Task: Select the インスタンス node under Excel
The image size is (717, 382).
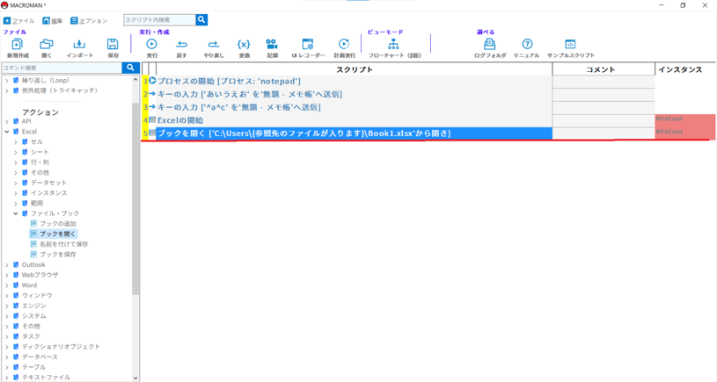Action: 48,192
